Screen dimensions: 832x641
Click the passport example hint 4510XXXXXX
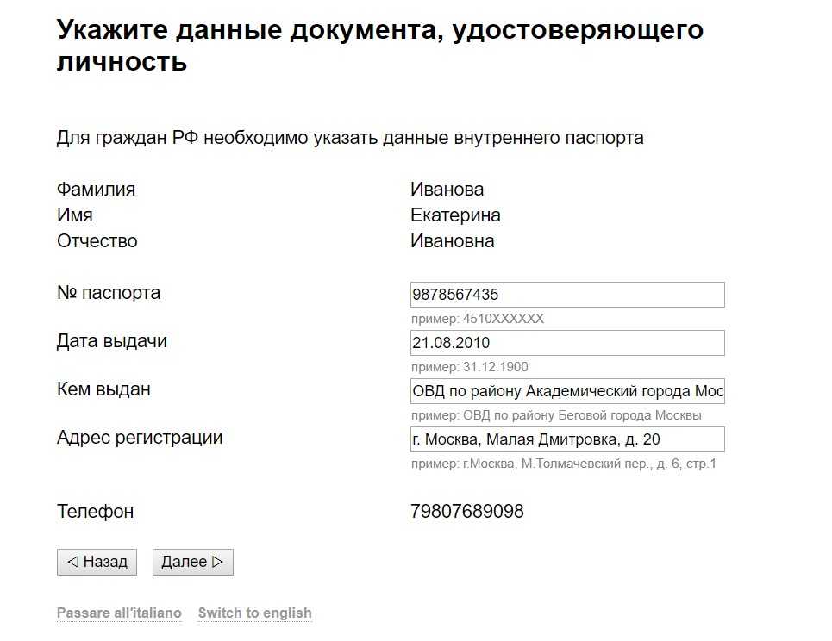(478, 319)
